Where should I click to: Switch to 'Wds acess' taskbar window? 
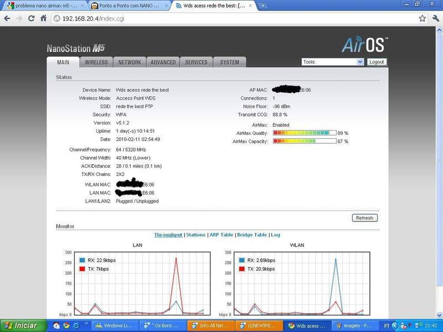[x=307, y=326]
